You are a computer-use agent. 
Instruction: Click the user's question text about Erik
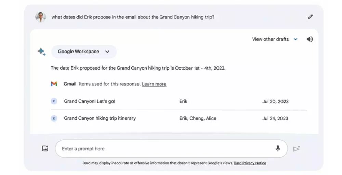pos(133,17)
